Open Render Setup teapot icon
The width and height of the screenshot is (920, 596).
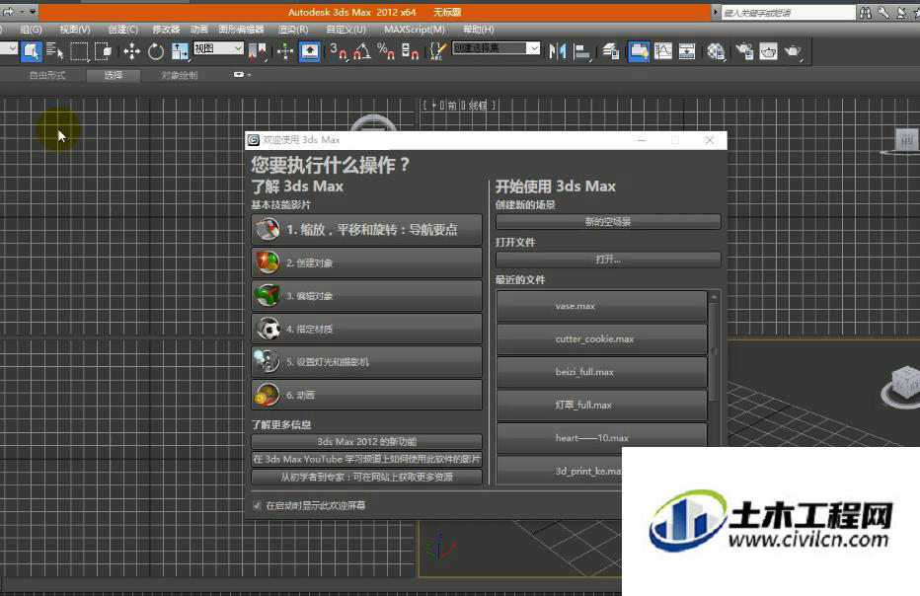[x=744, y=51]
